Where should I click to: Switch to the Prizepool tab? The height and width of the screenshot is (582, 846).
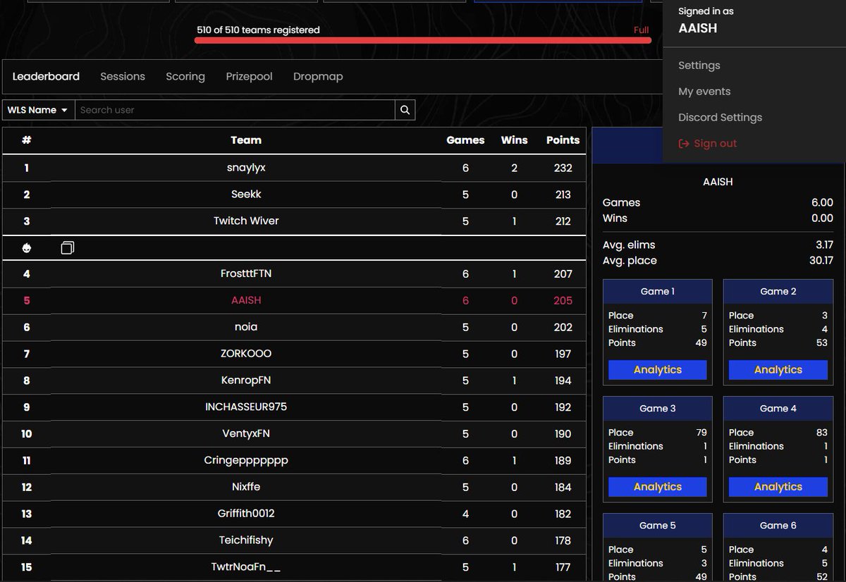(x=249, y=76)
